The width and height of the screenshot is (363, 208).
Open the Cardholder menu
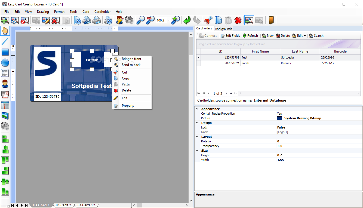coord(103,12)
